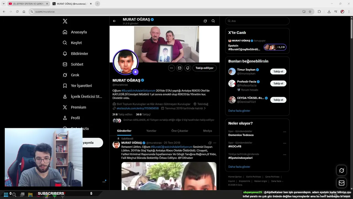353x199 pixels.
Task: Open options for #KOCvFB trend
Action: pos(285,143)
